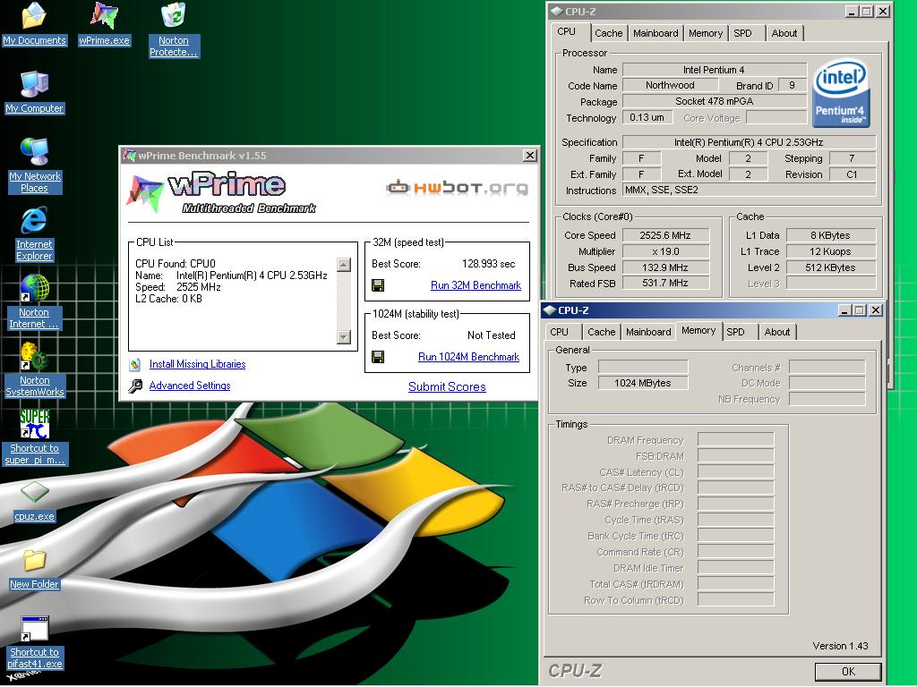Click the upper CPU-Z title bar icon
The image size is (917, 687).
(x=557, y=11)
